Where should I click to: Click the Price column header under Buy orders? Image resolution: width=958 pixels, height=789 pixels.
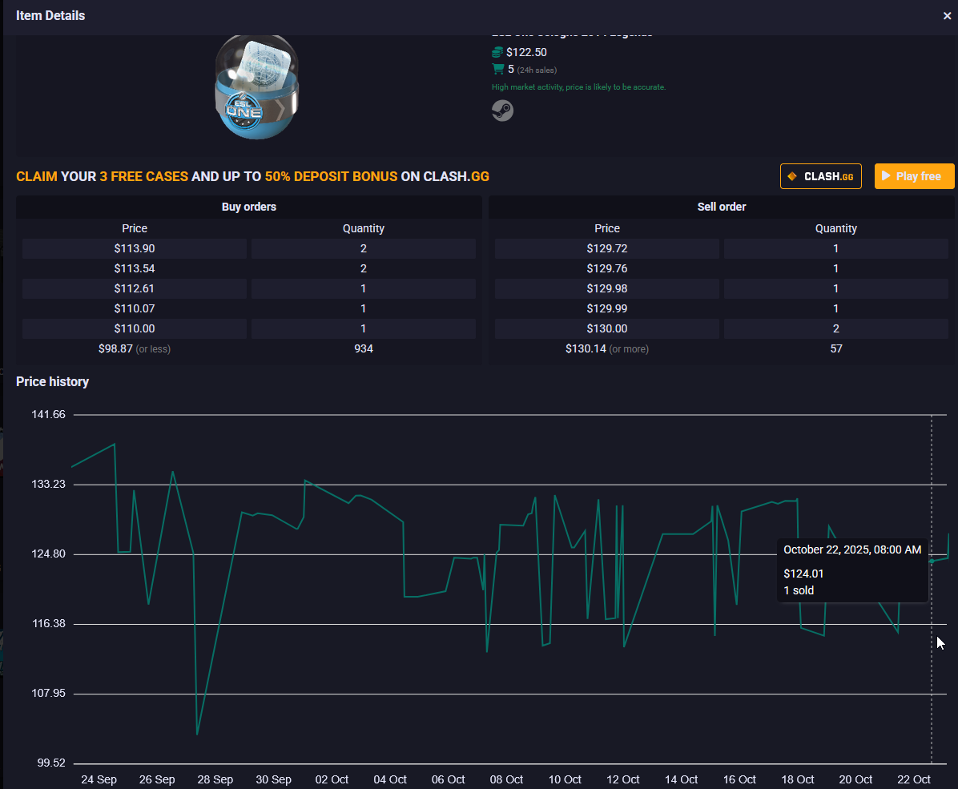click(135, 228)
